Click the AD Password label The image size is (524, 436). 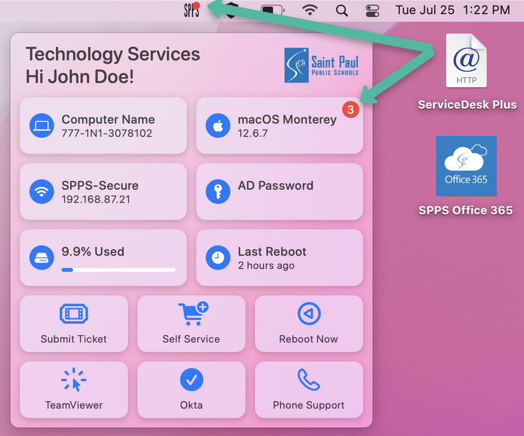(x=276, y=185)
